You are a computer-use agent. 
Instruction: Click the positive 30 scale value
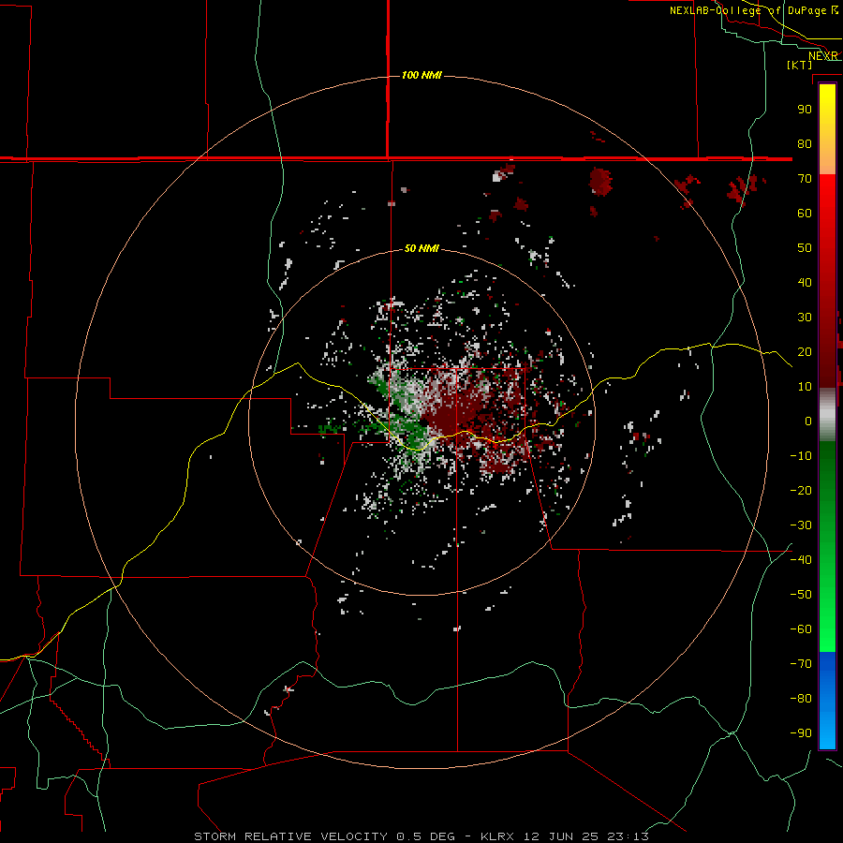click(805, 318)
